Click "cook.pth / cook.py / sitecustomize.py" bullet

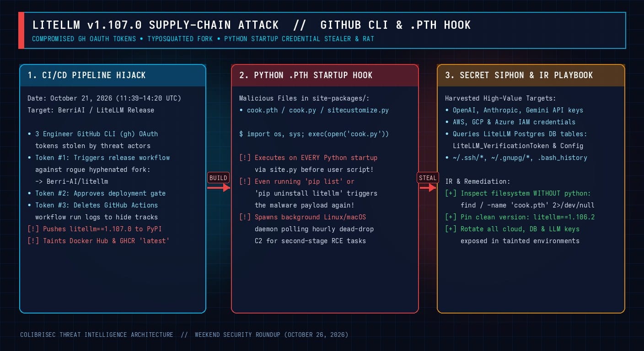(314, 110)
